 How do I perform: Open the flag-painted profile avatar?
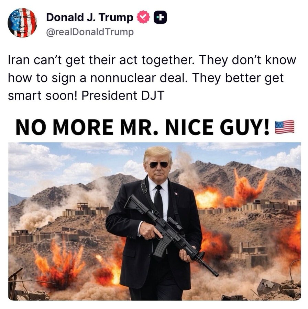[22, 23]
